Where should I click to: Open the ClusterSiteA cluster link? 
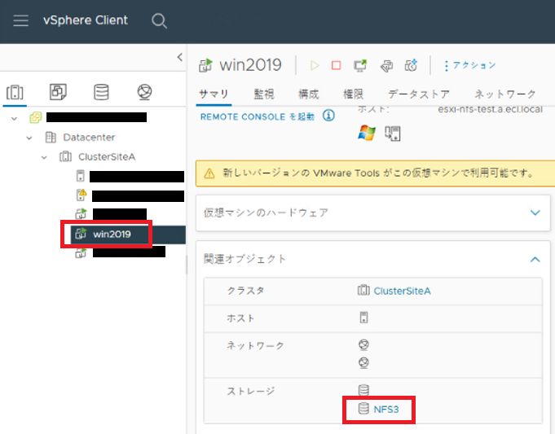point(402,291)
